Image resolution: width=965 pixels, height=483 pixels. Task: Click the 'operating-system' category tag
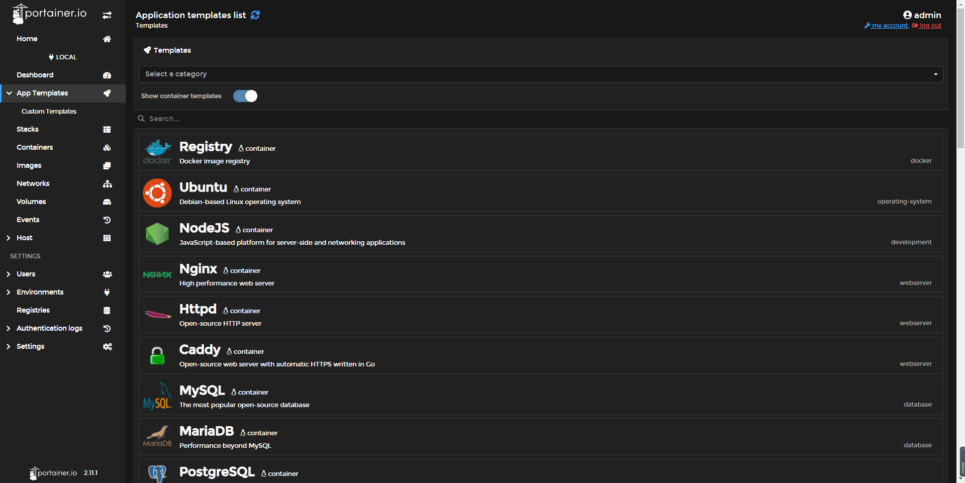click(905, 202)
